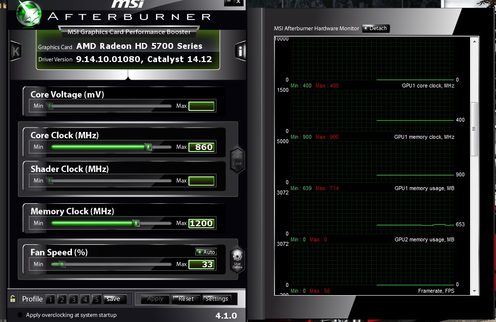This screenshot has height=322, width=496.
Task: Click the profile save button
Action: 115,299
